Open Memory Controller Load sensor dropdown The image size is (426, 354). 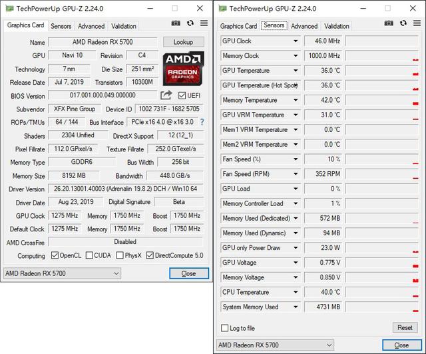pos(296,203)
